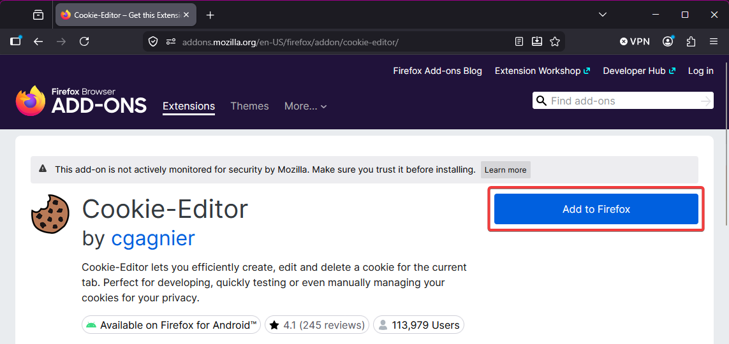Click the Cookie-Editor cookie icon
Viewport: 729px width, 344px height.
(x=50, y=213)
